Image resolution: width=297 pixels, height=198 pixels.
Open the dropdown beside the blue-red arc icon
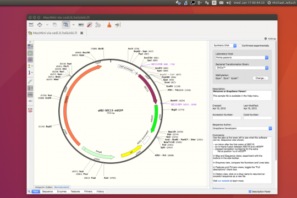(x=32, y=73)
